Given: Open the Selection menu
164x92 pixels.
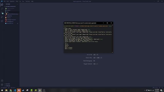Looking at the screenshot, I should click(12, 1).
